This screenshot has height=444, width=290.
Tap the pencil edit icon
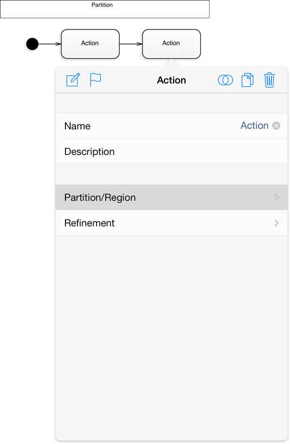click(73, 80)
